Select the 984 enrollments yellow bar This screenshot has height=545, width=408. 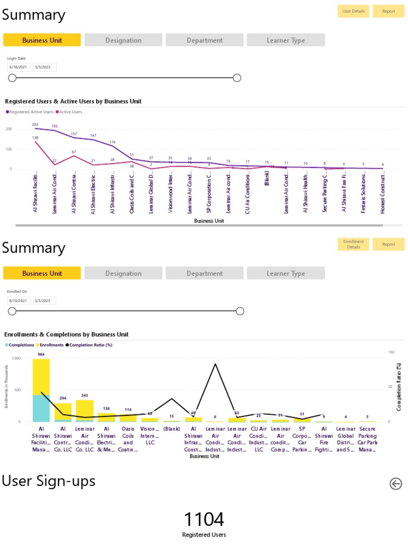click(41, 377)
